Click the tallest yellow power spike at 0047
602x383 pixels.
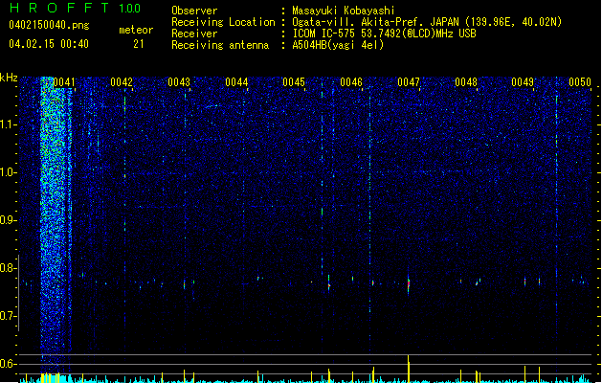409,370
